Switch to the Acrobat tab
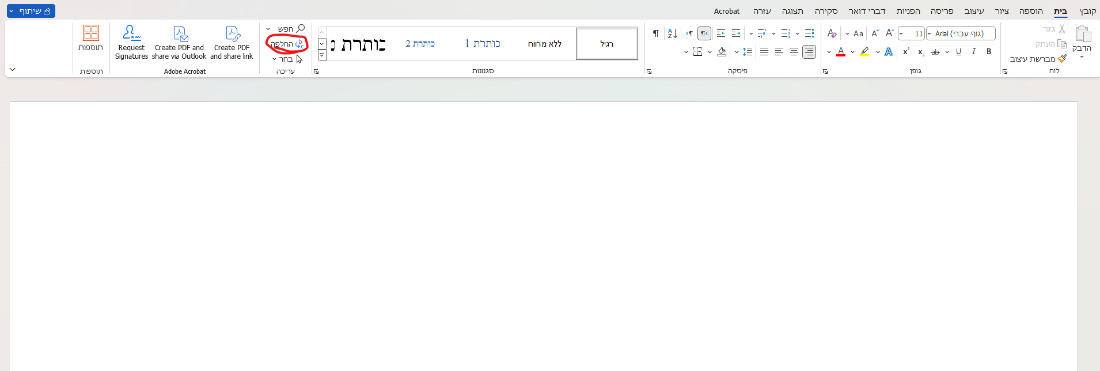The height and width of the screenshot is (371, 1100). click(x=727, y=11)
